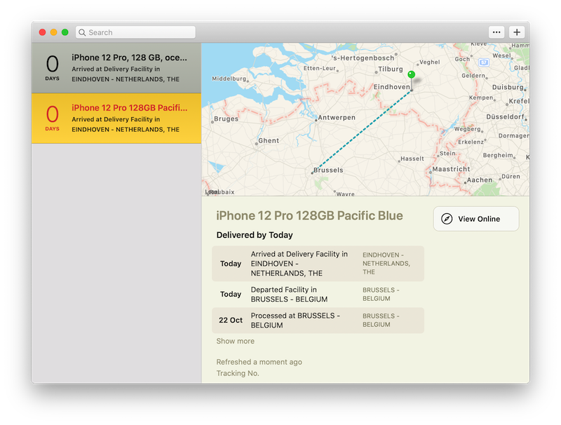Click Maastricht label on the map

click(451, 169)
